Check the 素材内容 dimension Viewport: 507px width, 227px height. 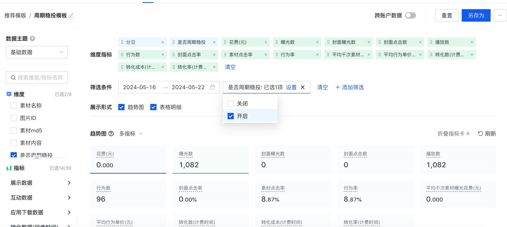click(x=13, y=143)
